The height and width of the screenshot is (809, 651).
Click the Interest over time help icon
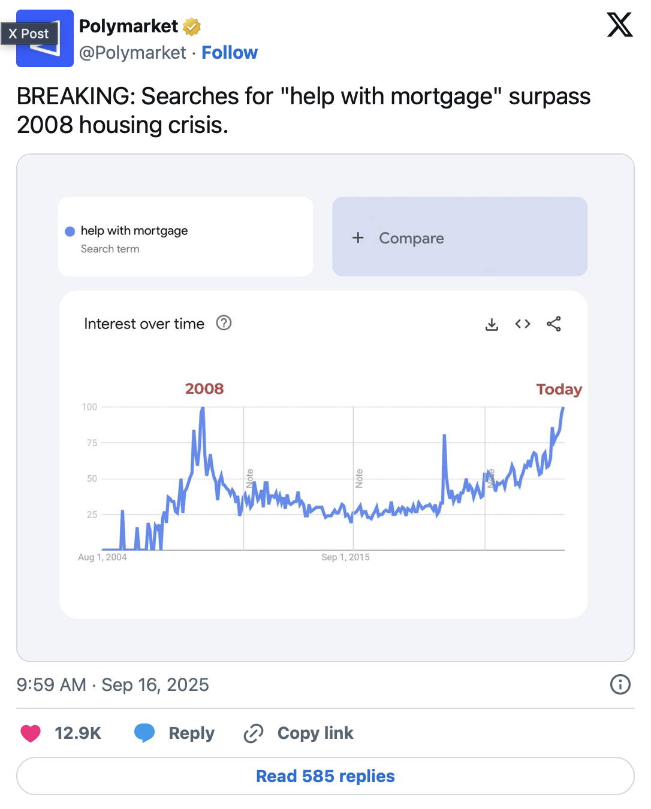tap(224, 323)
